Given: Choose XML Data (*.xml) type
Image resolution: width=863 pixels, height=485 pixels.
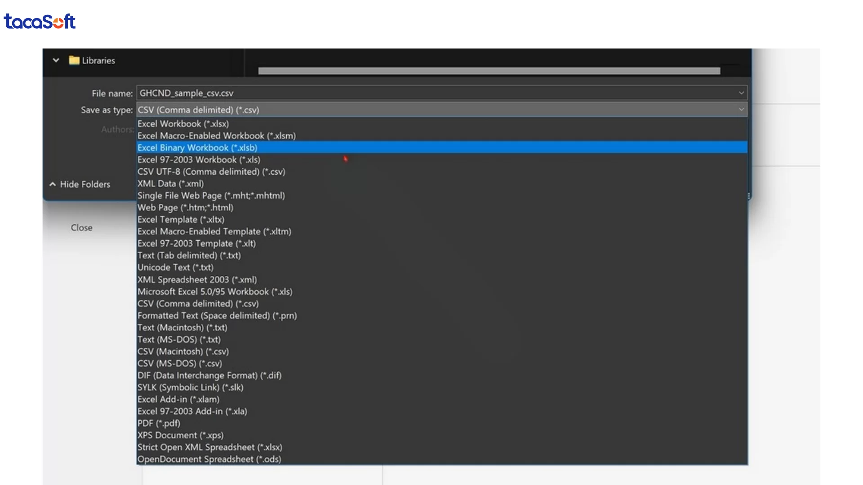Looking at the screenshot, I should (442, 183).
